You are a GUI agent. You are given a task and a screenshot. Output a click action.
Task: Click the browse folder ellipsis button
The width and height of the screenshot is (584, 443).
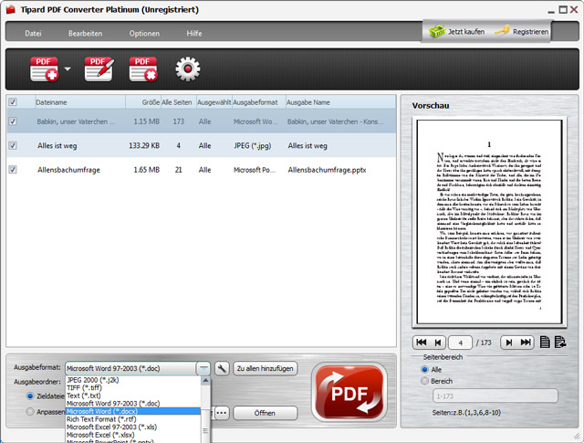(x=222, y=413)
